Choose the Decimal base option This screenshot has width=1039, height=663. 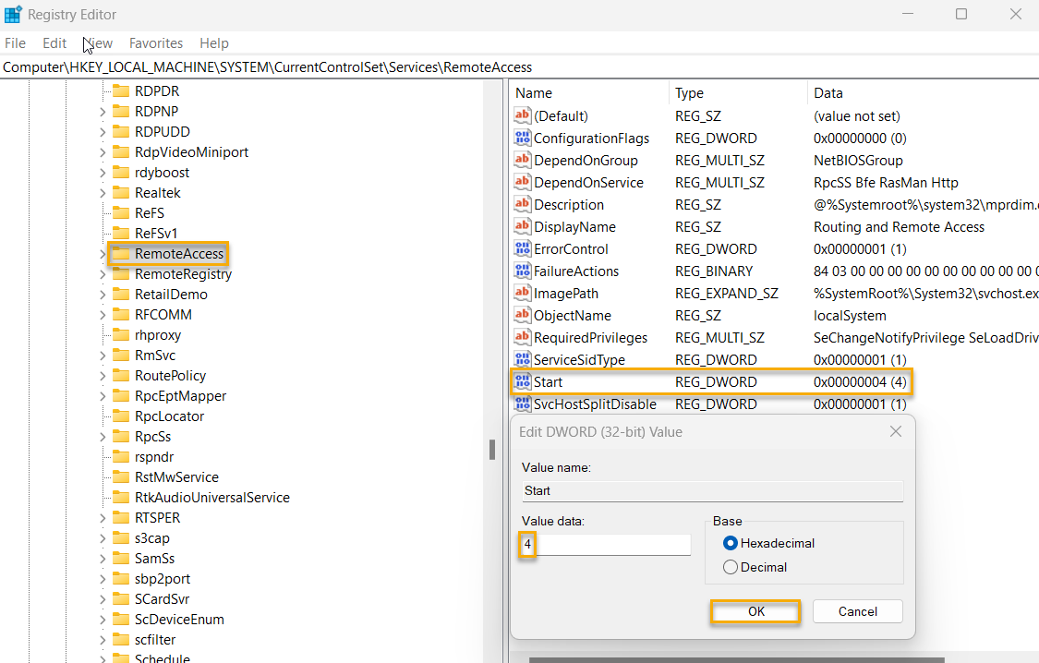pos(731,567)
